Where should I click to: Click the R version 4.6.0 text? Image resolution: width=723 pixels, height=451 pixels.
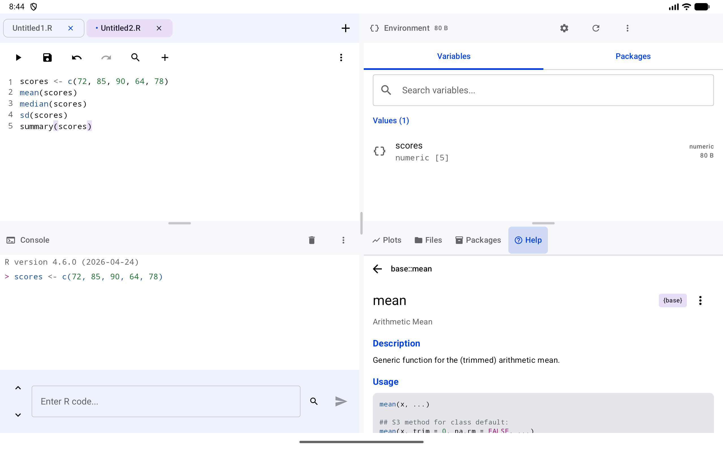[x=72, y=262]
